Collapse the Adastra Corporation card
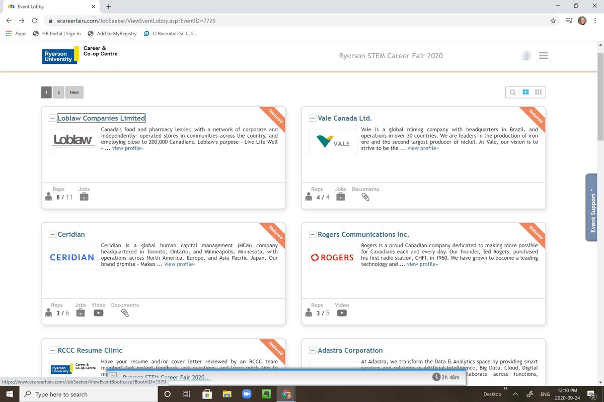This screenshot has width=604, height=402. (312, 351)
